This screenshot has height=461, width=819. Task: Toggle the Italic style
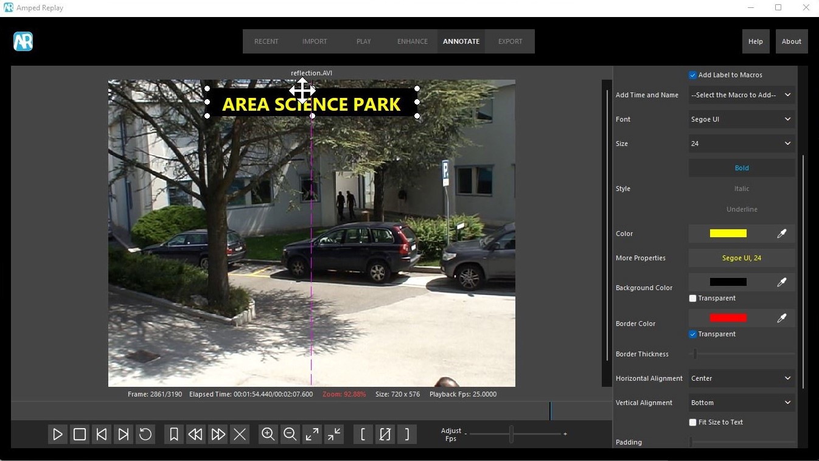point(742,189)
